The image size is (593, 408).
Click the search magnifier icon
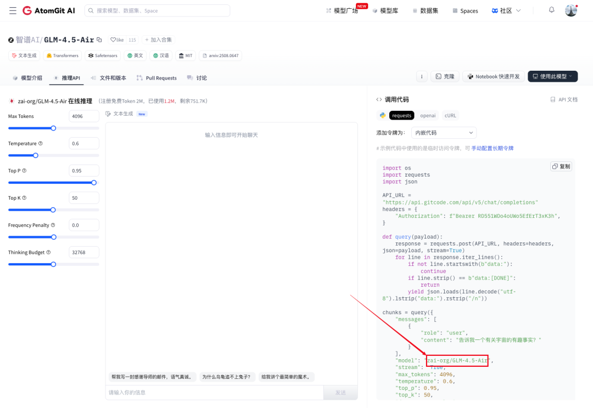(x=91, y=10)
